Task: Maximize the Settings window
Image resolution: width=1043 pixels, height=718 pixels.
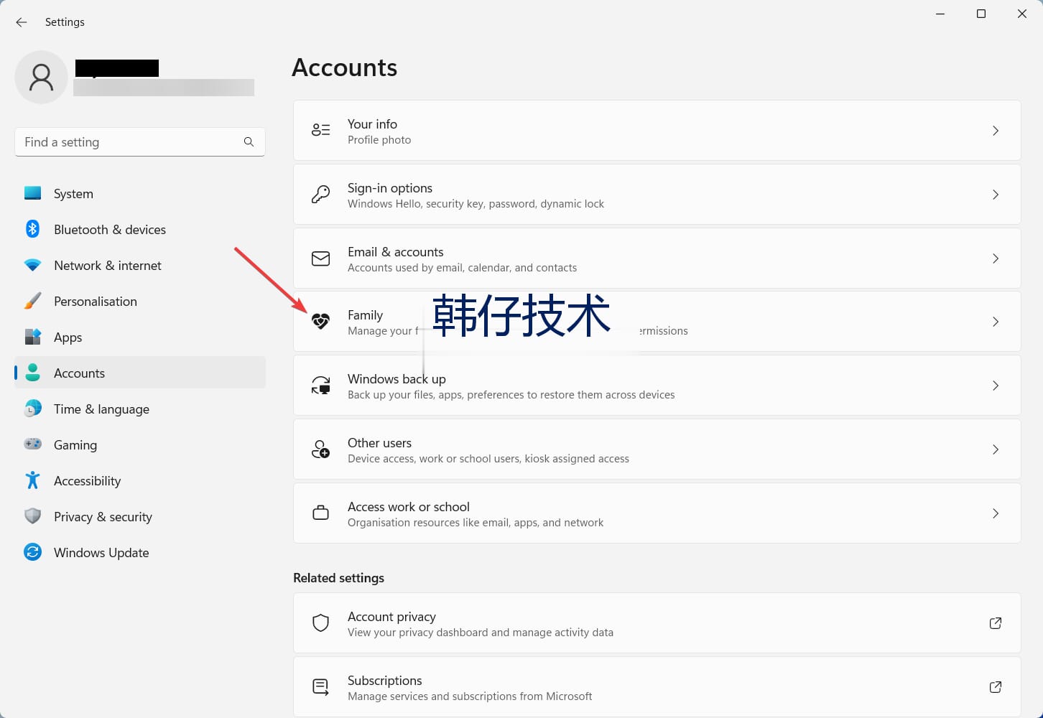Action: coord(981,14)
